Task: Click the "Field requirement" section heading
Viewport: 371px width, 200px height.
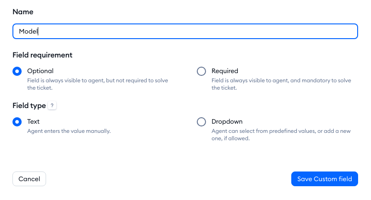Action: pyautogui.click(x=42, y=55)
